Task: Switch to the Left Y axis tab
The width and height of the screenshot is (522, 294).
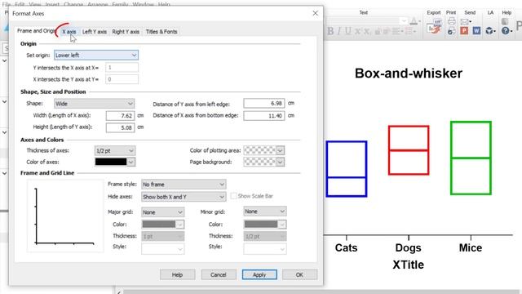Action: click(x=95, y=32)
